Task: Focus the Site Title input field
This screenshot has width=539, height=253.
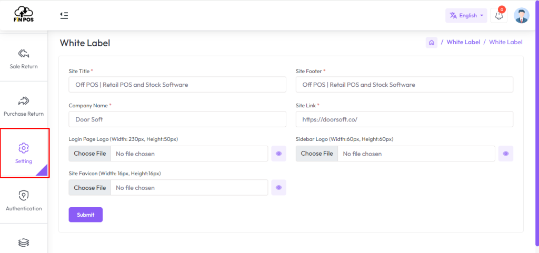Action: point(177,85)
